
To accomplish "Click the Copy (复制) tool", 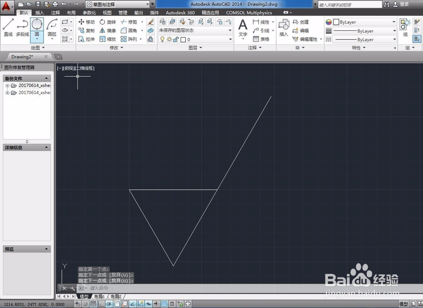I will click(x=87, y=30).
